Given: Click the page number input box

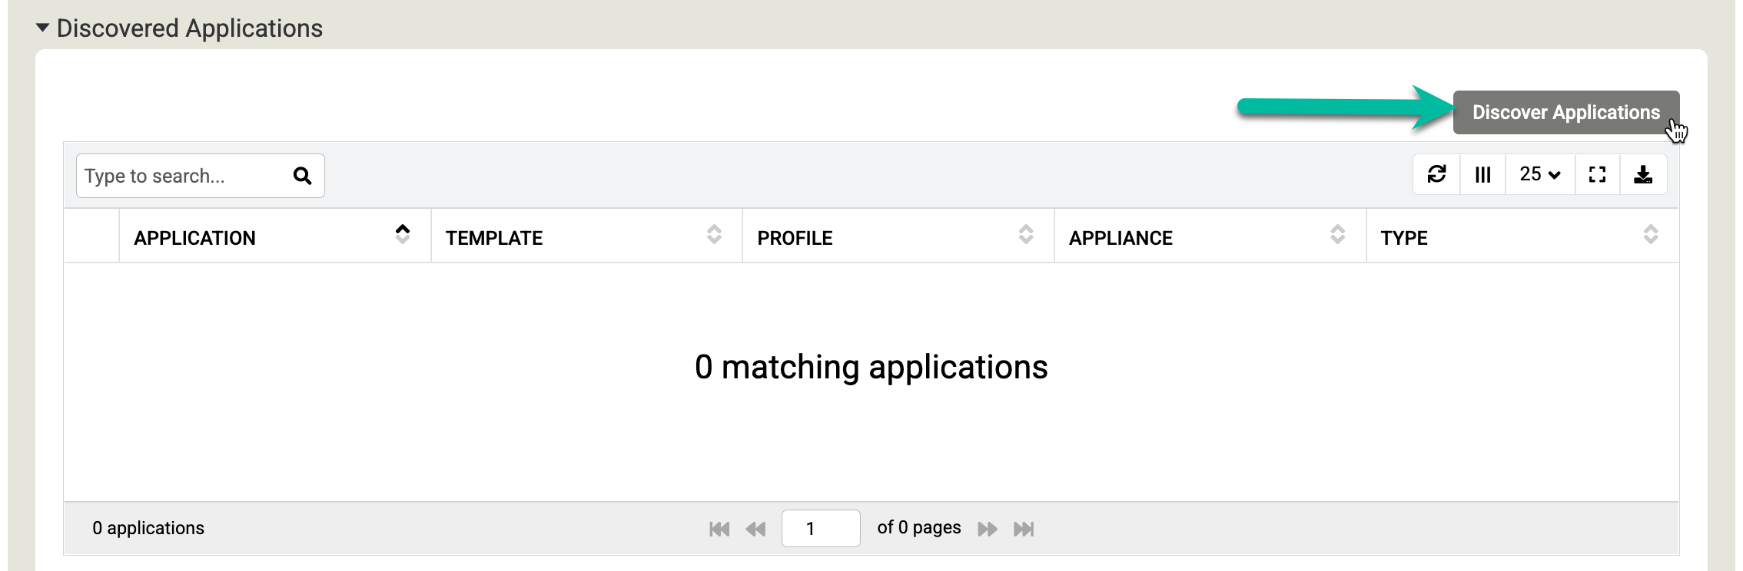Looking at the screenshot, I should coord(820,529).
